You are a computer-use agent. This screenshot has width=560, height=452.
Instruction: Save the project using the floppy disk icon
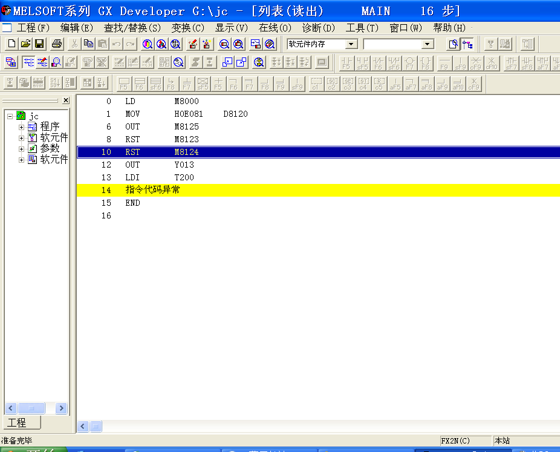coord(39,44)
